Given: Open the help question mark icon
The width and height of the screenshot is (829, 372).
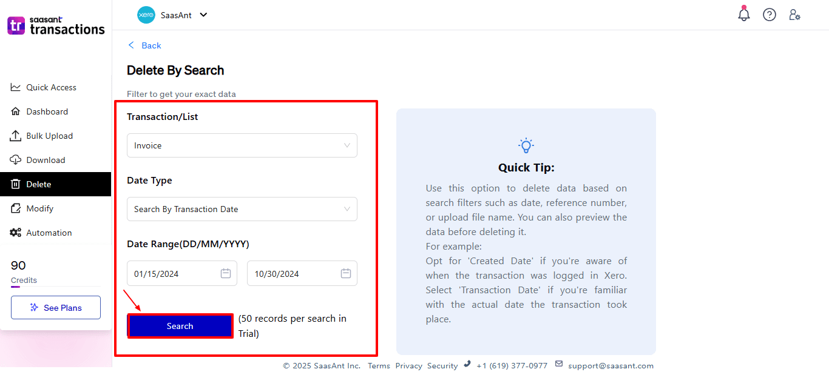Looking at the screenshot, I should pos(770,15).
